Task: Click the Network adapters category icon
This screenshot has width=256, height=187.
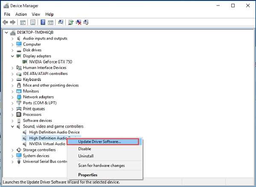Action: point(19,97)
